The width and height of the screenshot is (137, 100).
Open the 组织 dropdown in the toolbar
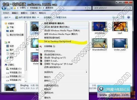click(x=7, y=17)
